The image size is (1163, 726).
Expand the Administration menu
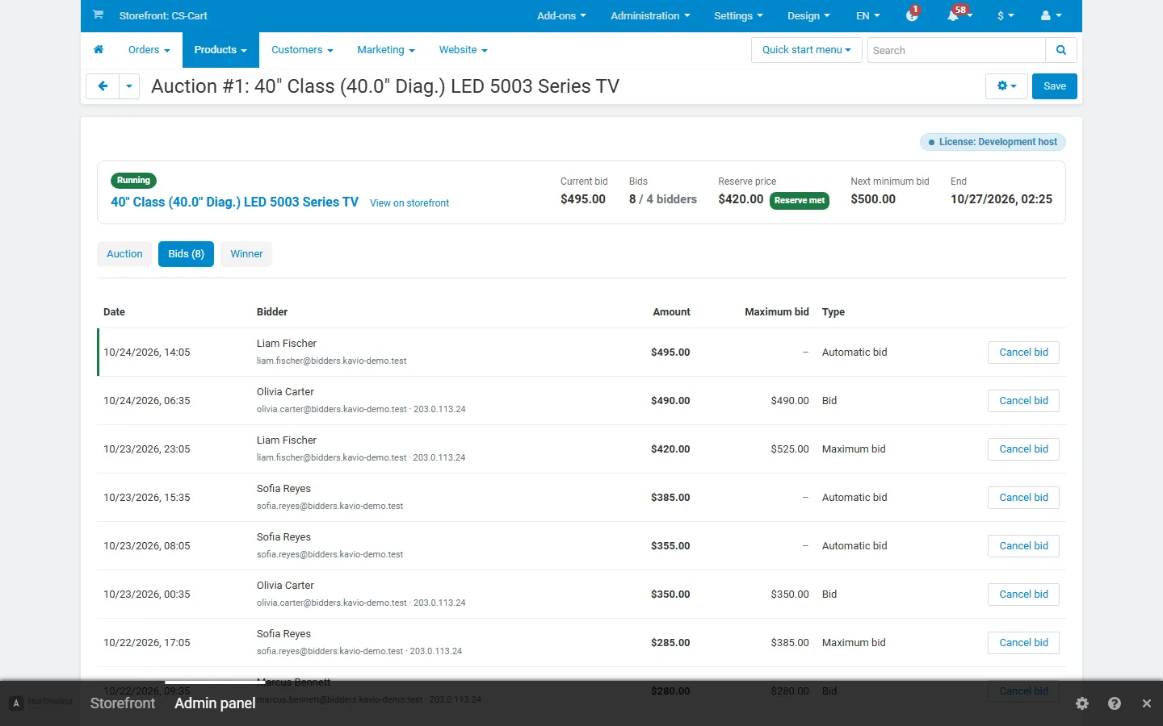click(650, 15)
